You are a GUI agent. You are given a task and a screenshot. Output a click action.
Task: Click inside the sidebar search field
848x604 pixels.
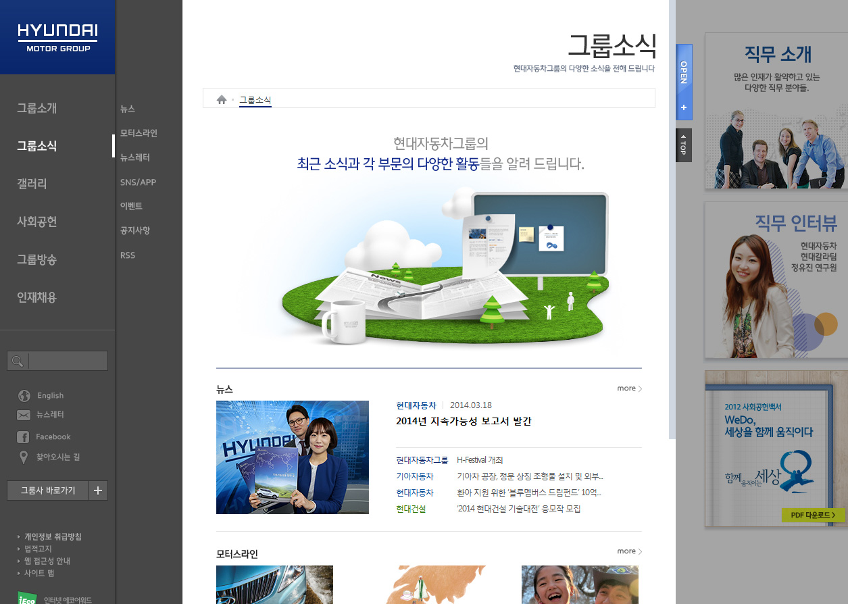pos(68,361)
